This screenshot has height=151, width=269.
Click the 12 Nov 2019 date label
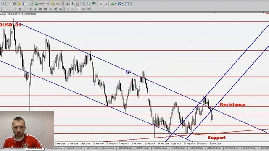(215, 143)
